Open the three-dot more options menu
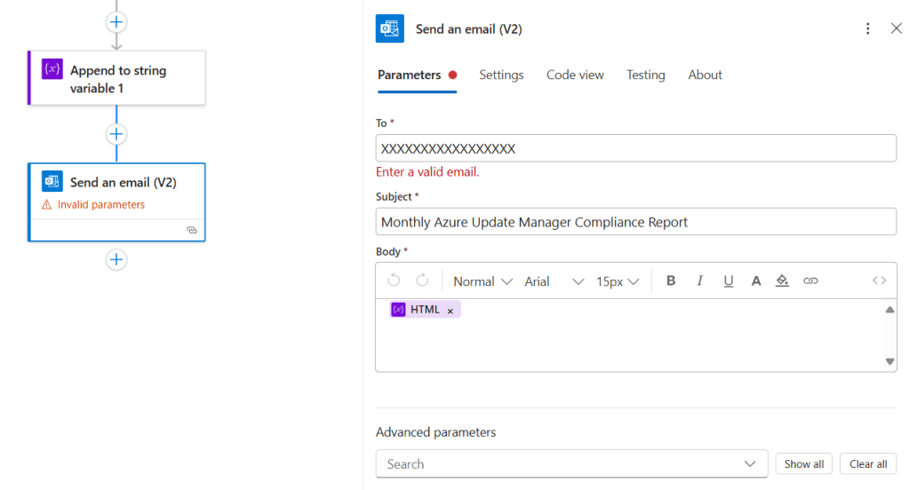This screenshot has width=909, height=490. pos(868,29)
